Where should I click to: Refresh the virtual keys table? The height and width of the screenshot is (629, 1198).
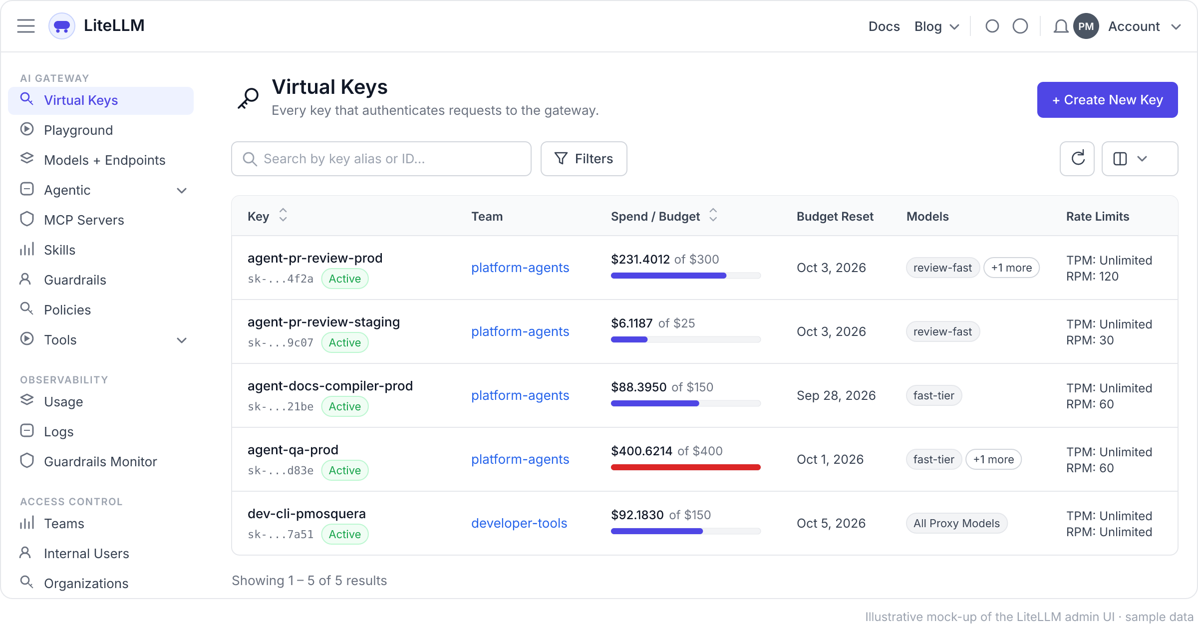point(1077,159)
